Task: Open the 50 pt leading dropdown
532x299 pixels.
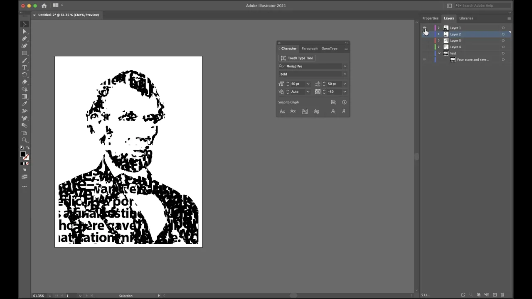Action: 345,84
